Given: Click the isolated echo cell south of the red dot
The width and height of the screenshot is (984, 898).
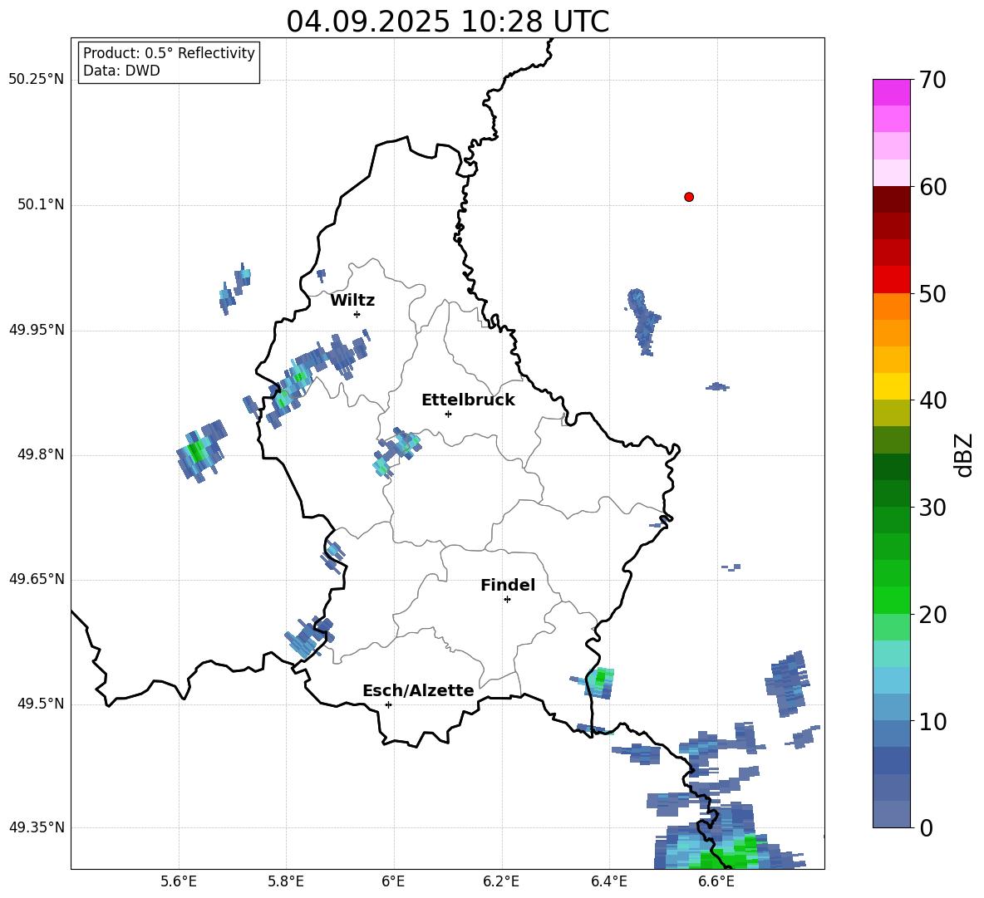Looking at the screenshot, I should 642,318.
